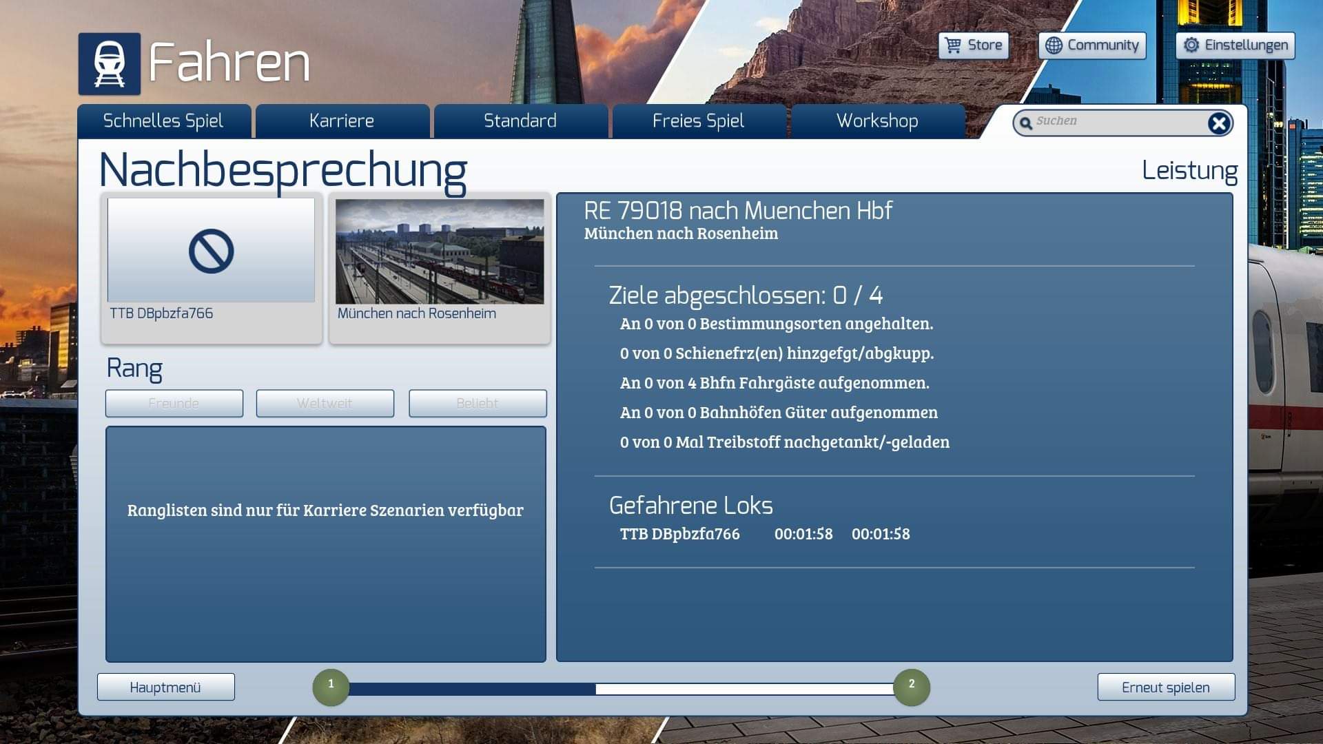Click the no-image placeholder for TTB DBpbzfa766
Viewport: 1323px width, 744px height.
point(211,251)
